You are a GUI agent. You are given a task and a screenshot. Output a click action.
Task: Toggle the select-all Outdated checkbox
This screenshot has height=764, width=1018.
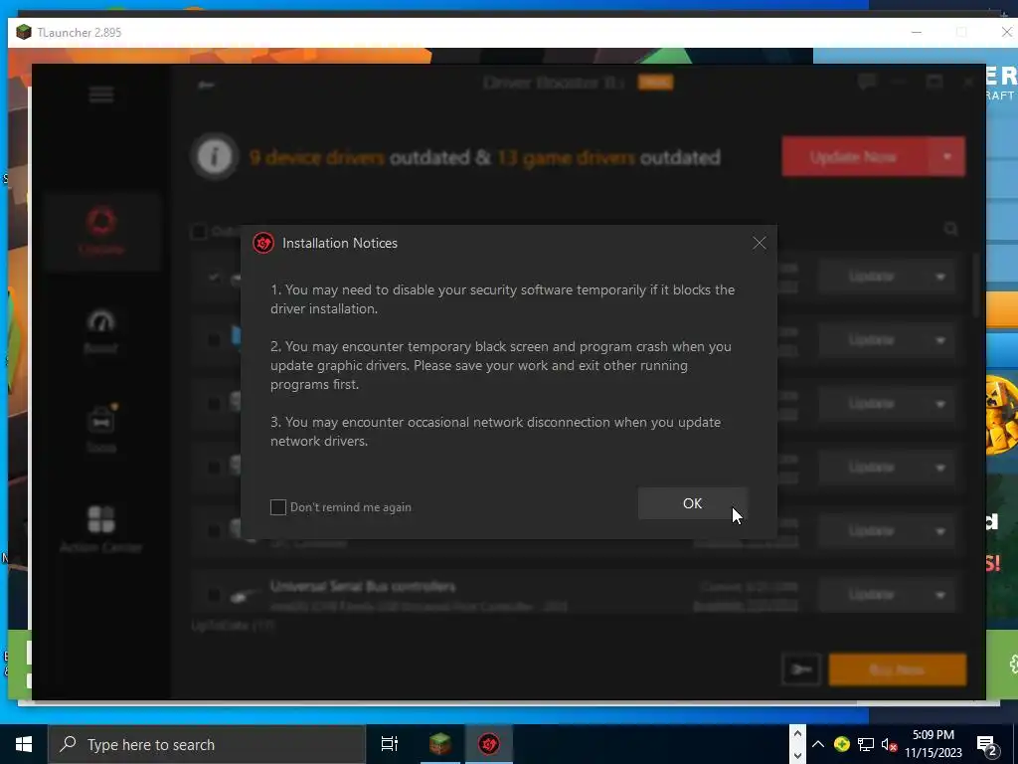tap(199, 231)
